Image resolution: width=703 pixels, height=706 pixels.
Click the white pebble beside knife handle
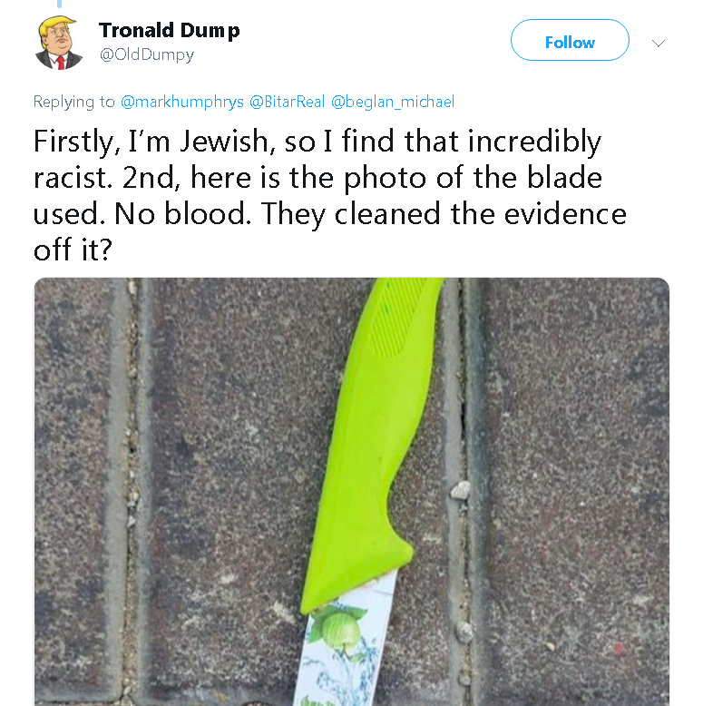[461, 491]
